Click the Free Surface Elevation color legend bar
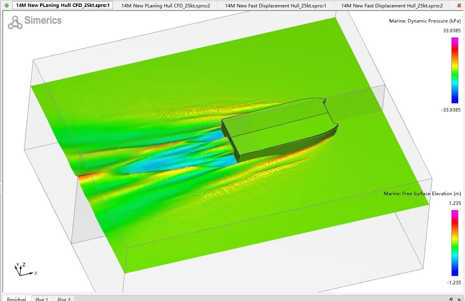Viewport: 465px width, 301px height. (x=454, y=243)
